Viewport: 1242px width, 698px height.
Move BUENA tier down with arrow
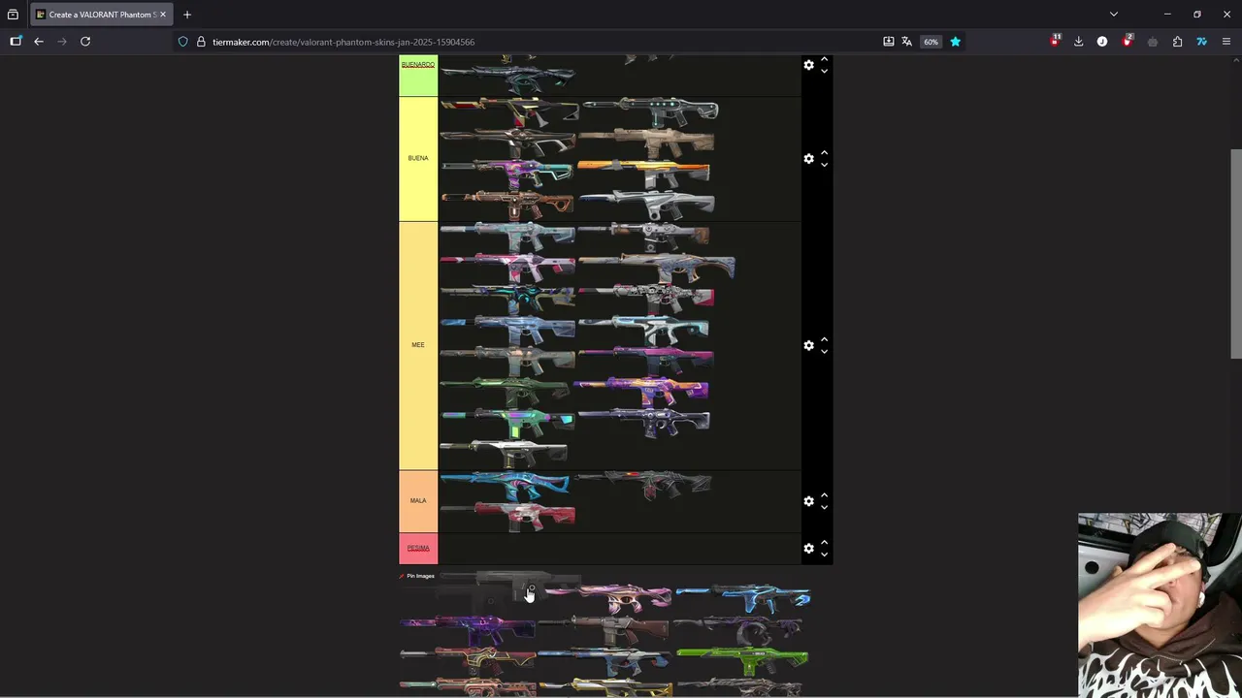pos(824,165)
